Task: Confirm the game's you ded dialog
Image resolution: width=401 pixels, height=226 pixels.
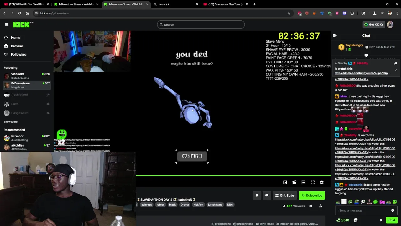Action: 192,156
